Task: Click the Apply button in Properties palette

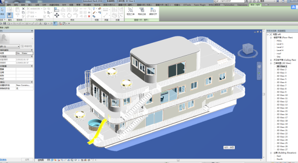Action: click(x=27, y=160)
